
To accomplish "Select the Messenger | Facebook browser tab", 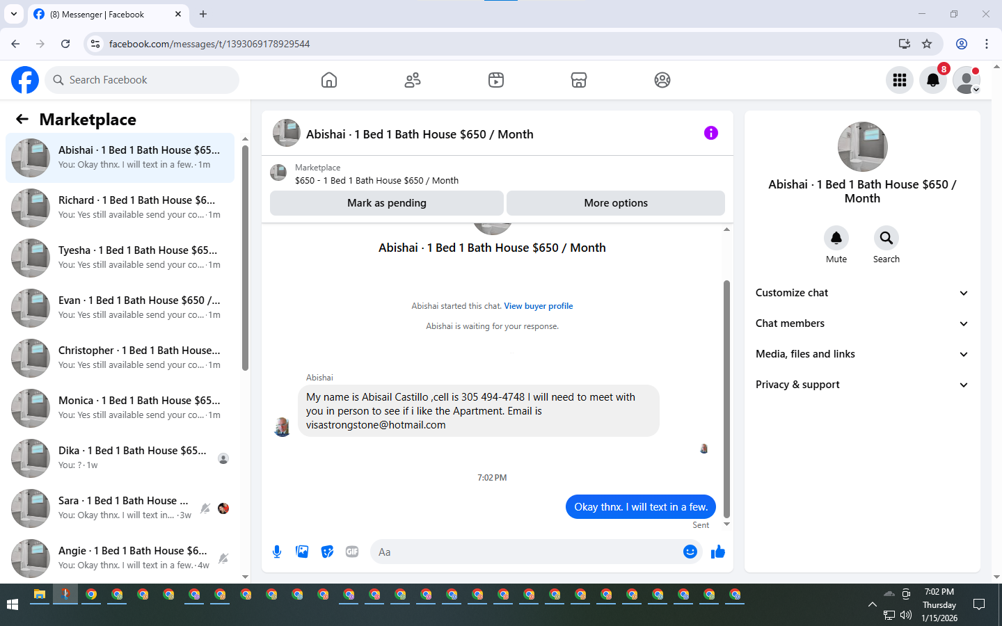I will click(x=107, y=14).
